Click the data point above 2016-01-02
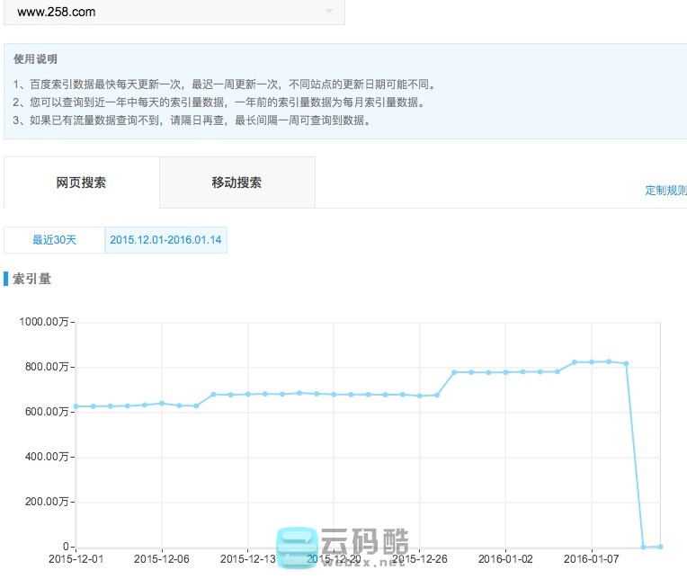 505,372
